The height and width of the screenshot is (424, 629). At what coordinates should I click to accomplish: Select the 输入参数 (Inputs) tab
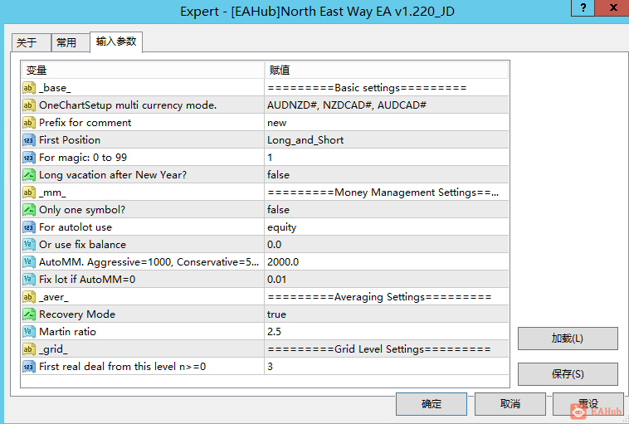116,41
